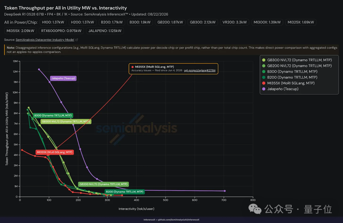Click the red MI355X (MoRI SGLang, MTP) chart label

tap(55, 152)
